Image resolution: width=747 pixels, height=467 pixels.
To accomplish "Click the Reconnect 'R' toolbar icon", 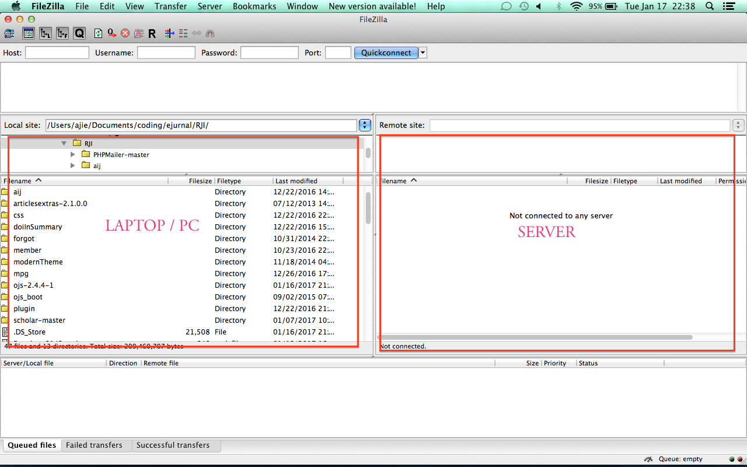I will tap(152, 33).
